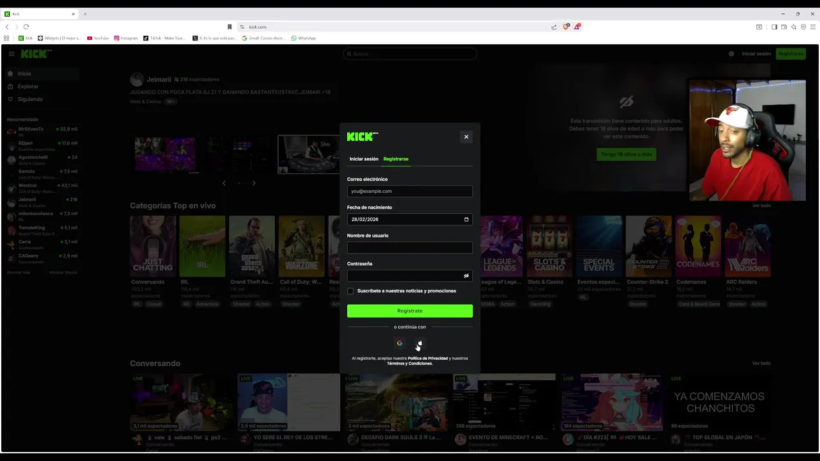Click Ver todo beside Conversando section
The height and width of the screenshot is (461, 820).
[761, 363]
